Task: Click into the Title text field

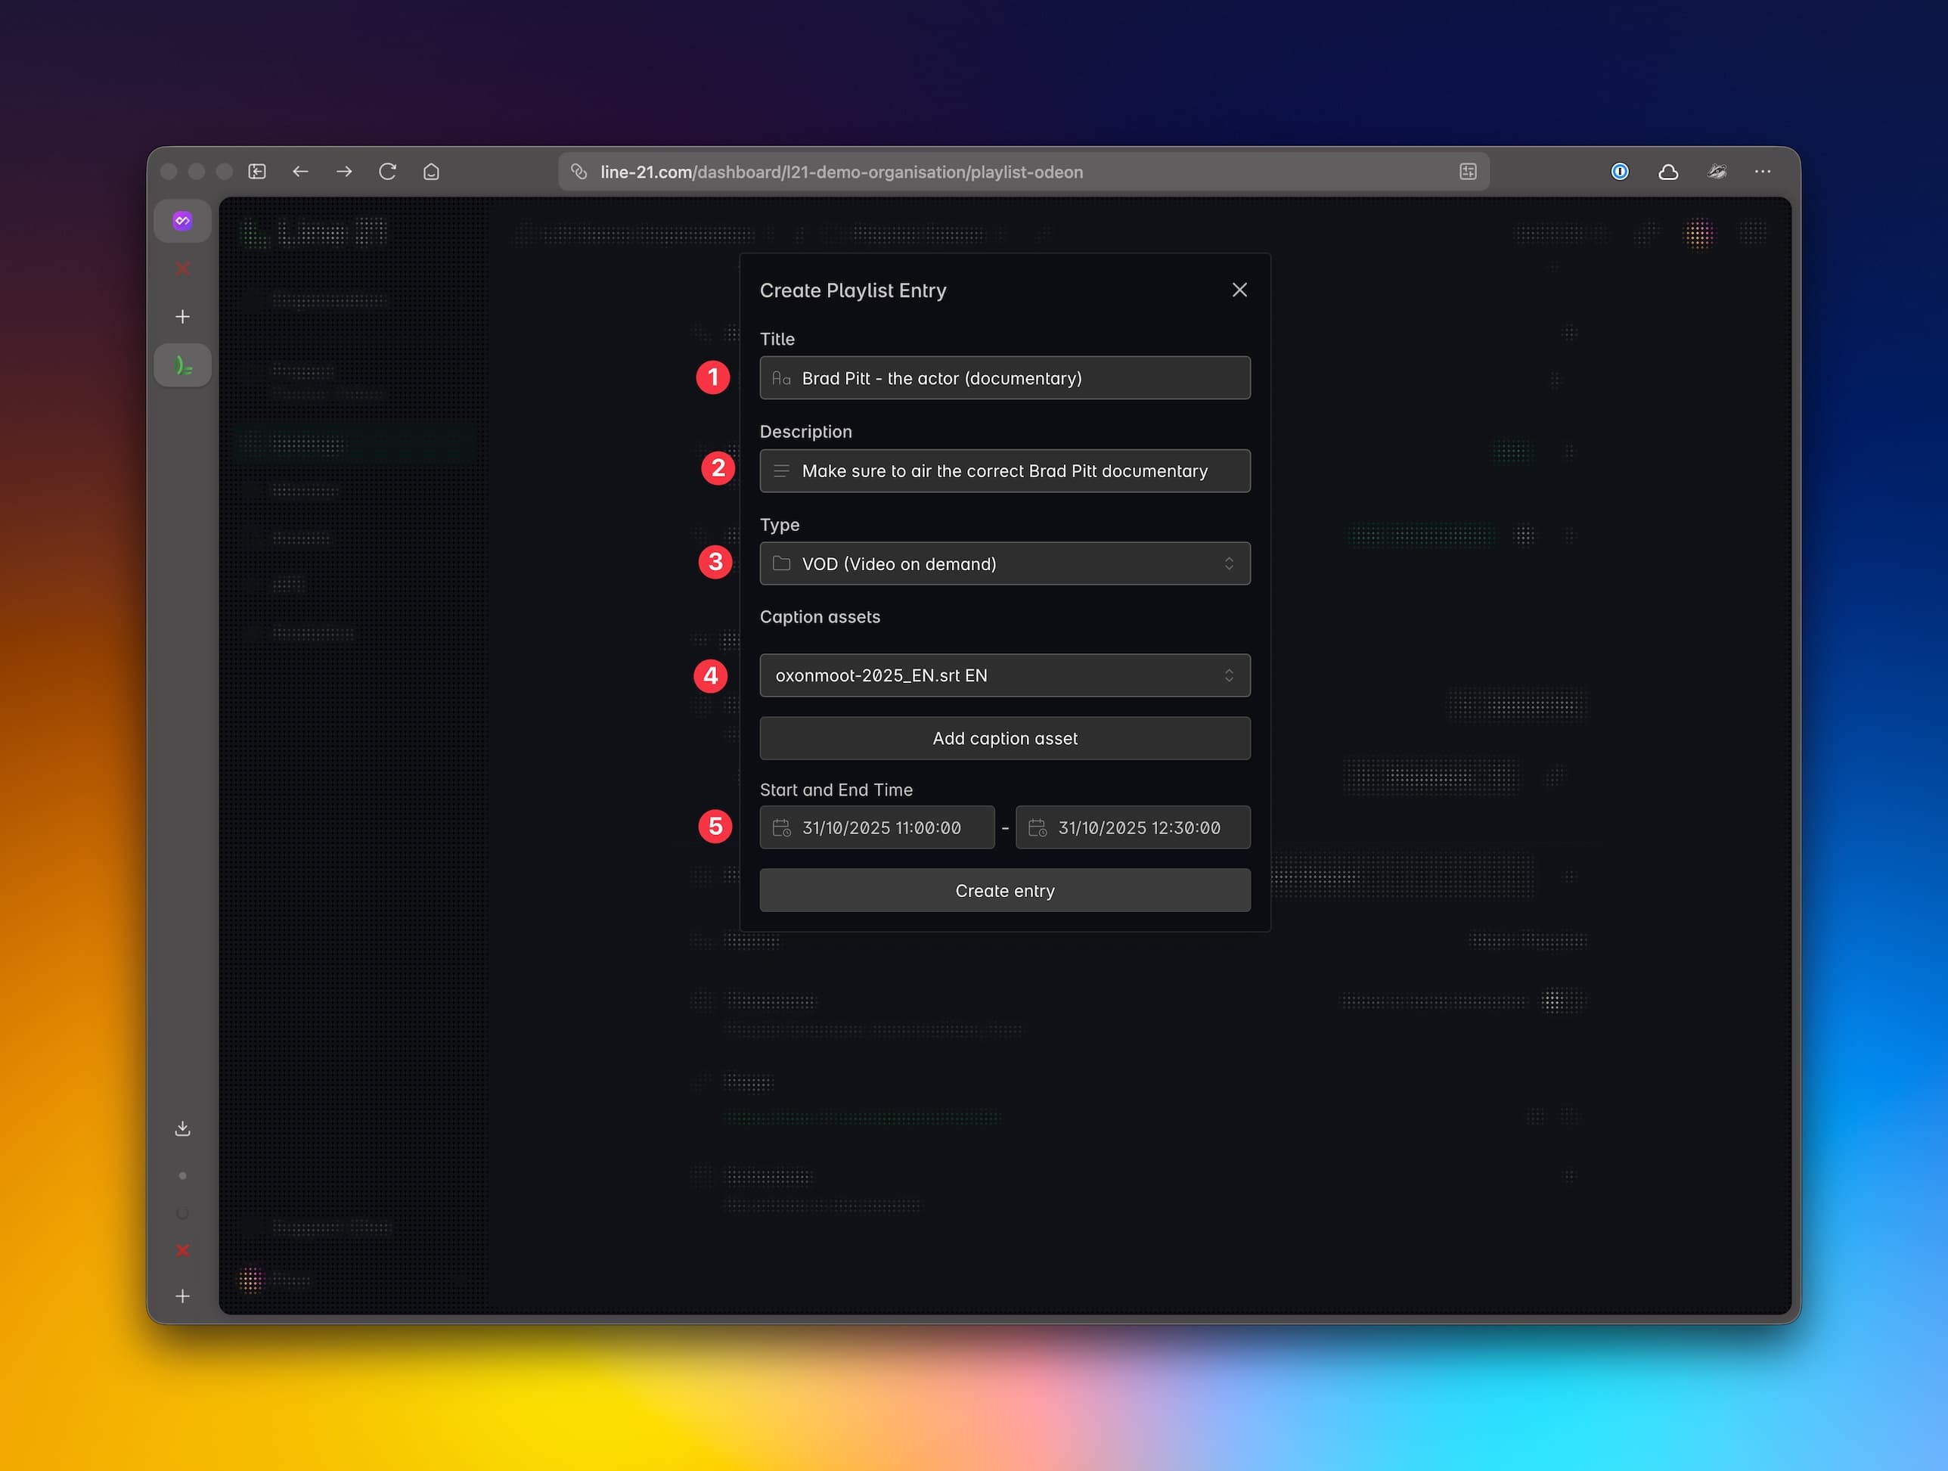Action: (1004, 378)
